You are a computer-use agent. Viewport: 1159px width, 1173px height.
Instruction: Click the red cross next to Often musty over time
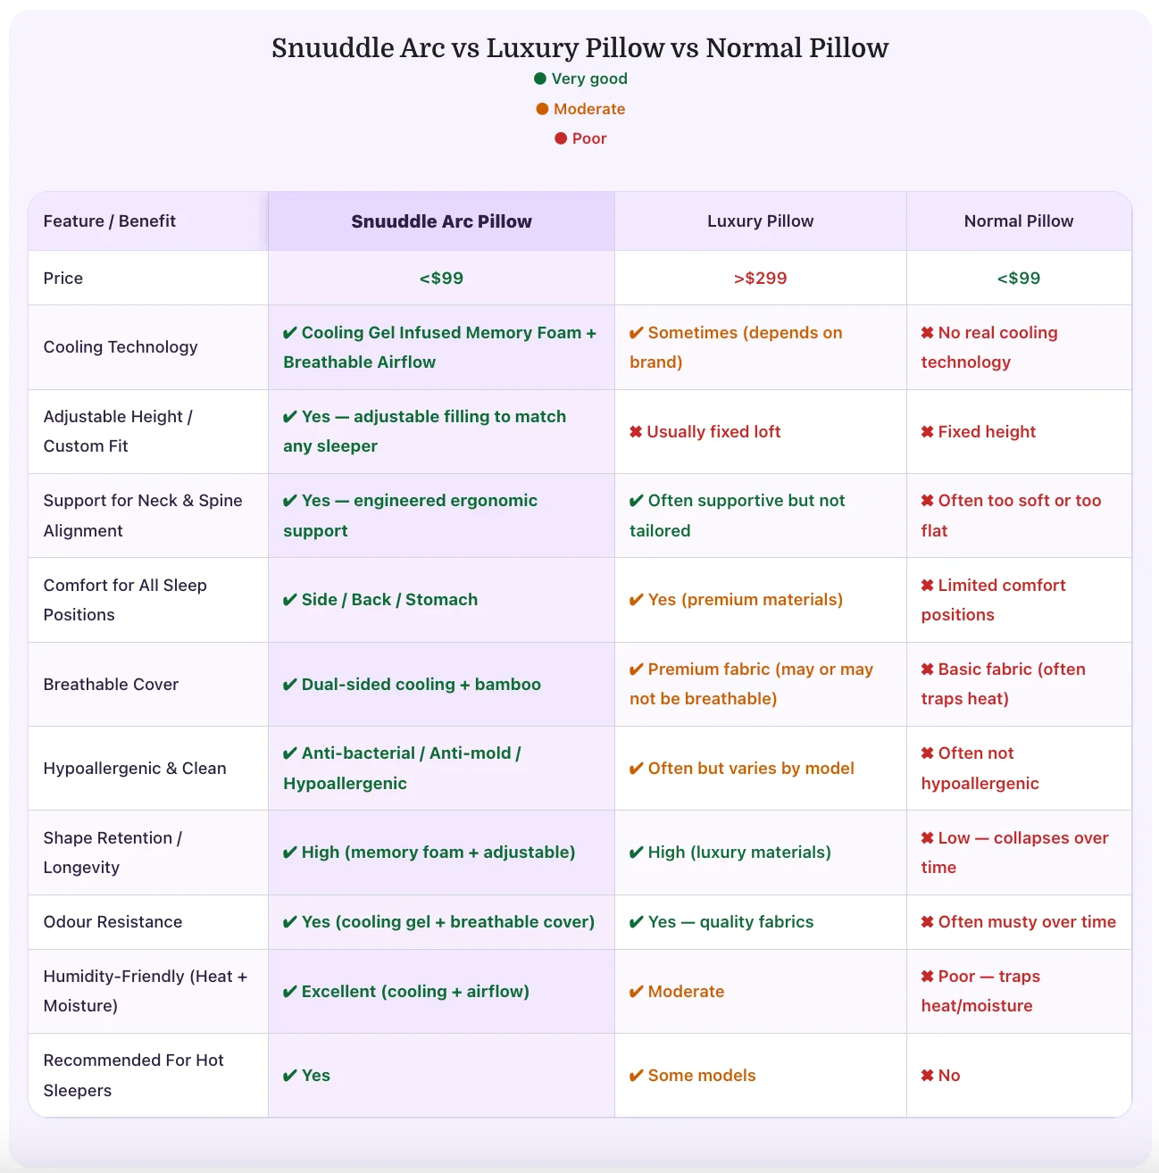pyautogui.click(x=928, y=922)
